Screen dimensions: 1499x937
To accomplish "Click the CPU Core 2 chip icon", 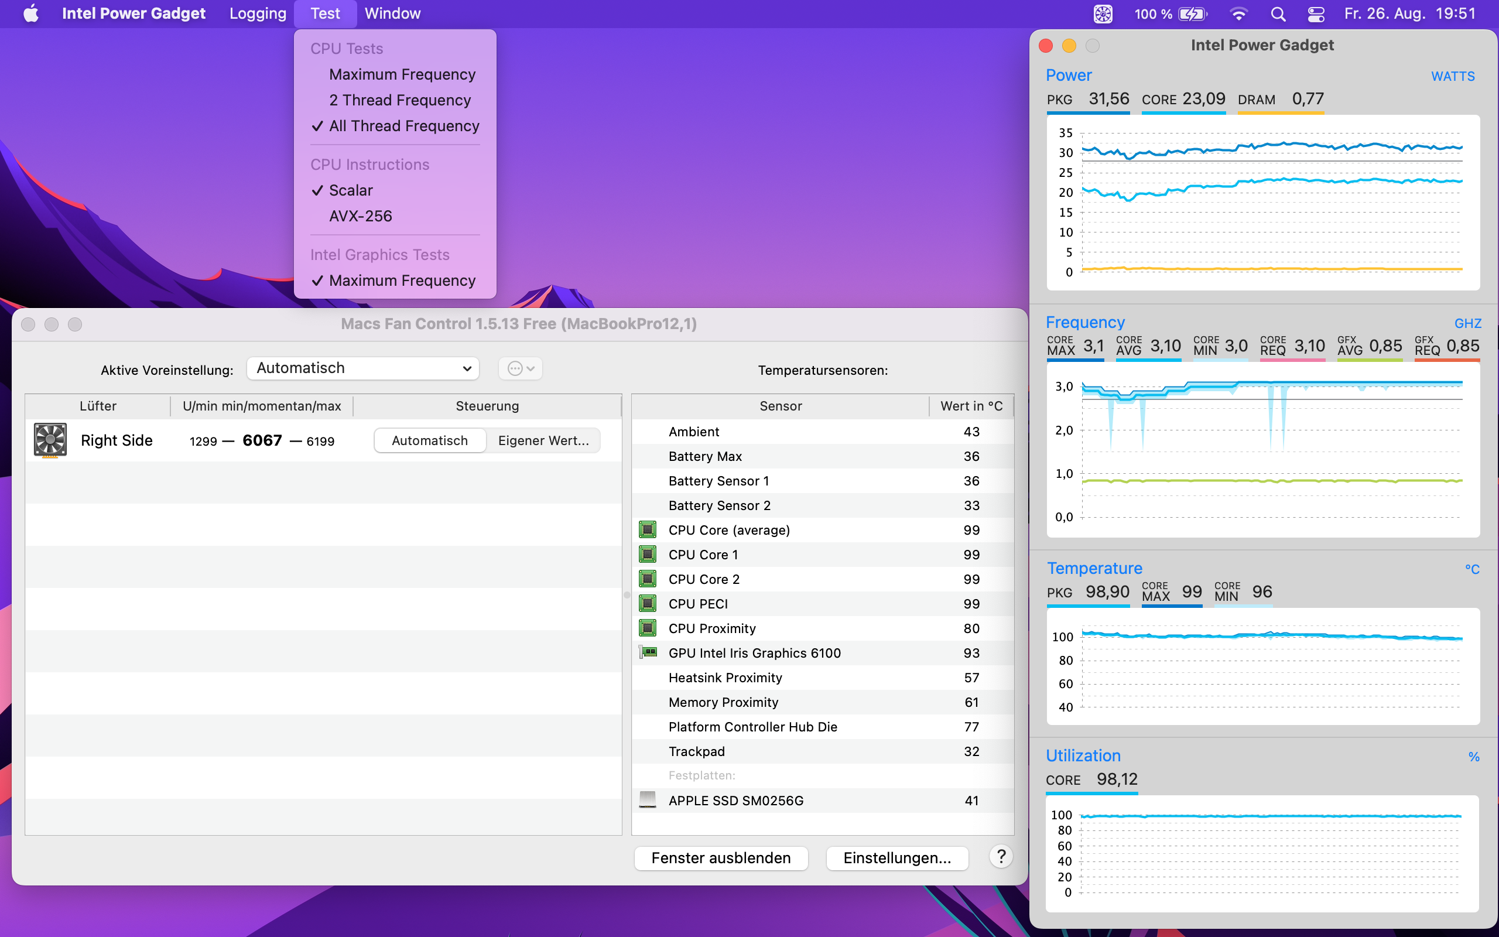I will point(647,579).
